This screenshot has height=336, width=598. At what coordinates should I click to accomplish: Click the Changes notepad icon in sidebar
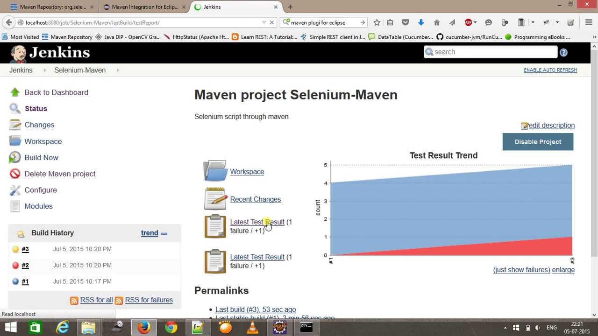15,125
